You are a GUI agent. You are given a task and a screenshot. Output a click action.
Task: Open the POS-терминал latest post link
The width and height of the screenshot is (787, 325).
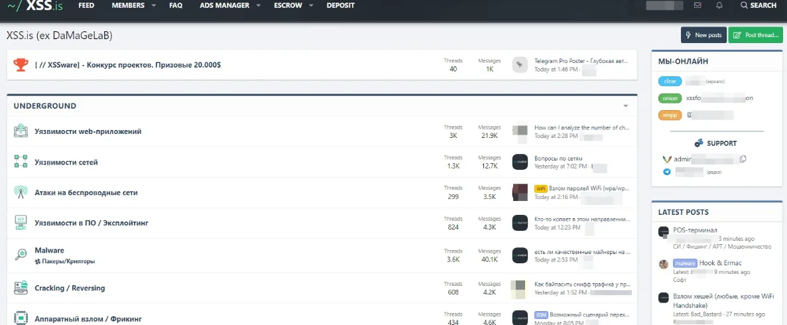[x=695, y=230]
